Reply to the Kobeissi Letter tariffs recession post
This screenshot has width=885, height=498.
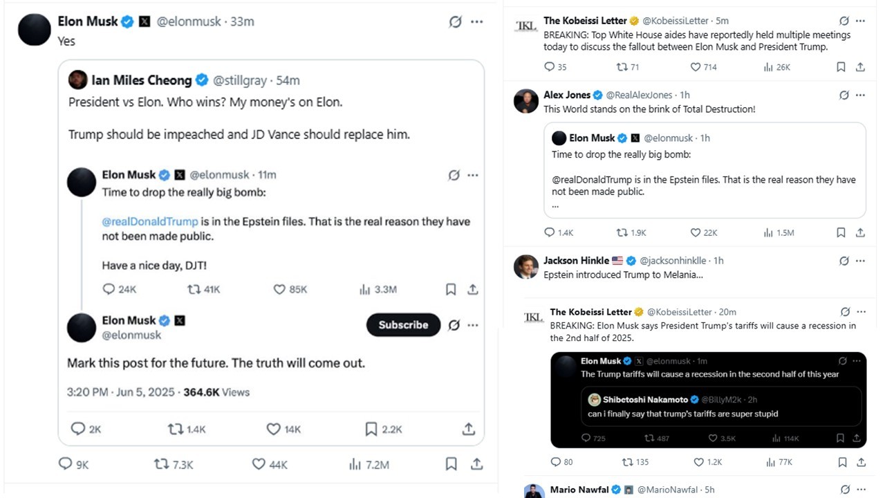pyautogui.click(x=556, y=462)
